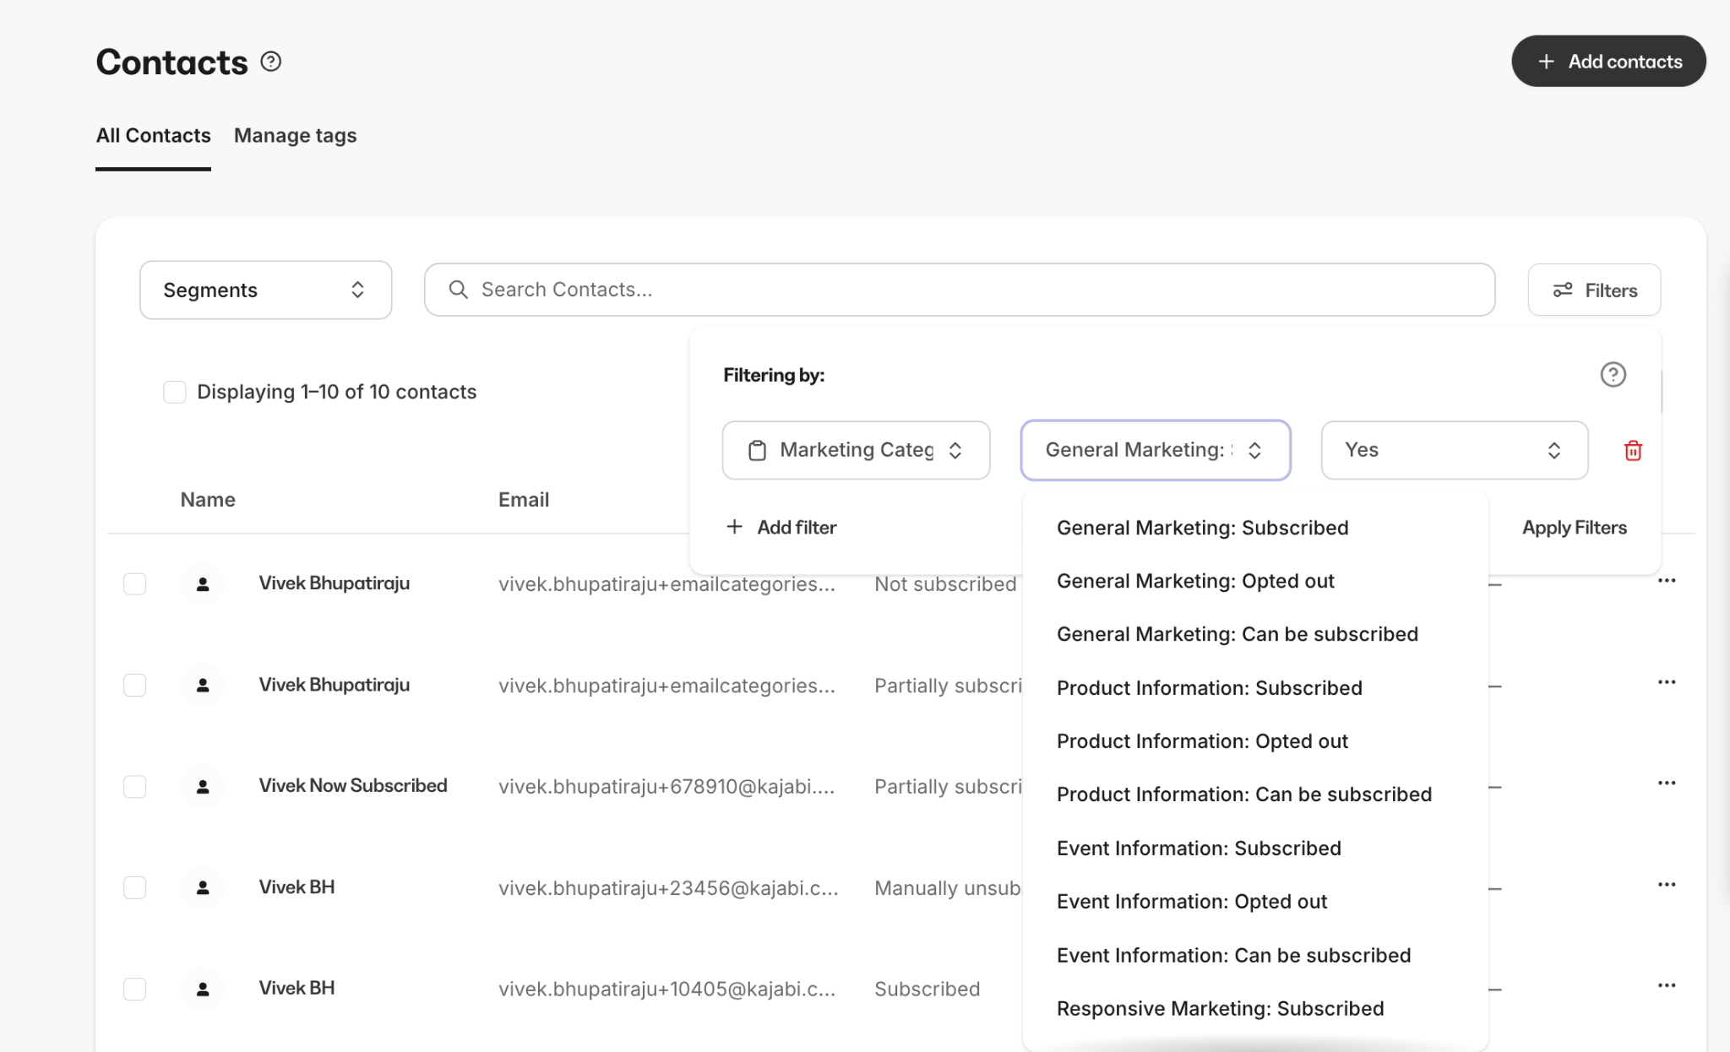Screen dimensions: 1730x1052
Task: Click the help icon inside the filter panel
Action: (x=1613, y=374)
